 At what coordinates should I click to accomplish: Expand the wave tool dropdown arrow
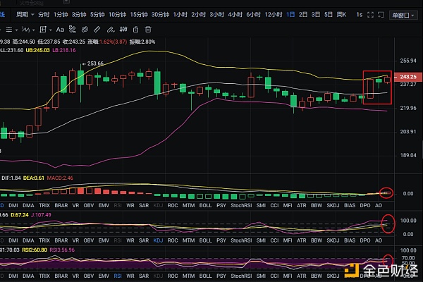click(33, 30)
